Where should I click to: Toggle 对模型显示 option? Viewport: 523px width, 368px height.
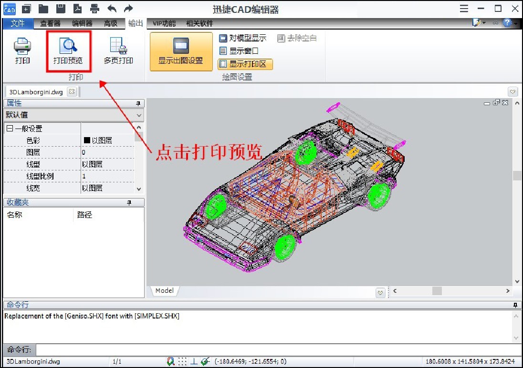242,38
